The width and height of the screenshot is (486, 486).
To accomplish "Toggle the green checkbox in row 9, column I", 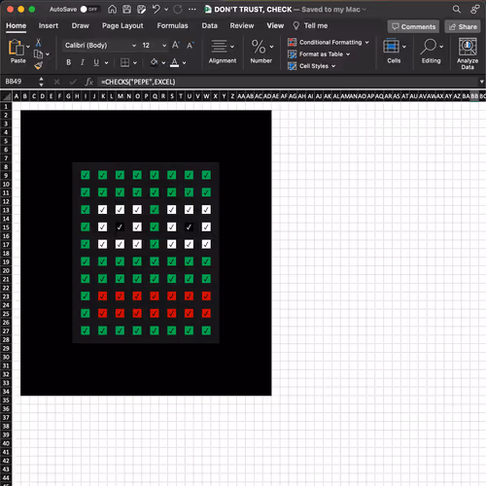I will tap(86, 175).
